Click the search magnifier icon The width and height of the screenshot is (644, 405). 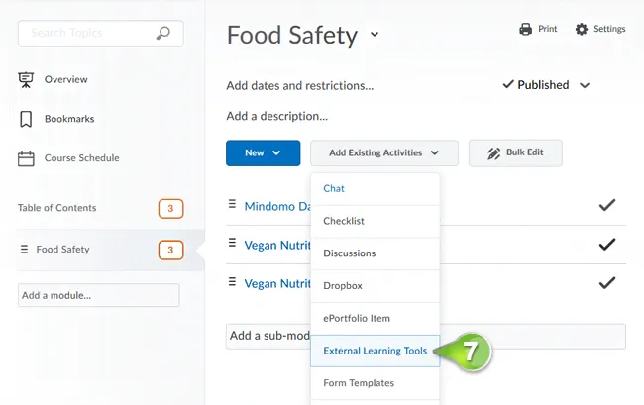click(x=163, y=33)
